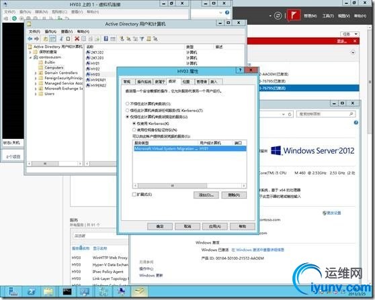The image size is (375, 300).
Task: Switch to the first General tab in HY03 properties
Action: pos(128,82)
